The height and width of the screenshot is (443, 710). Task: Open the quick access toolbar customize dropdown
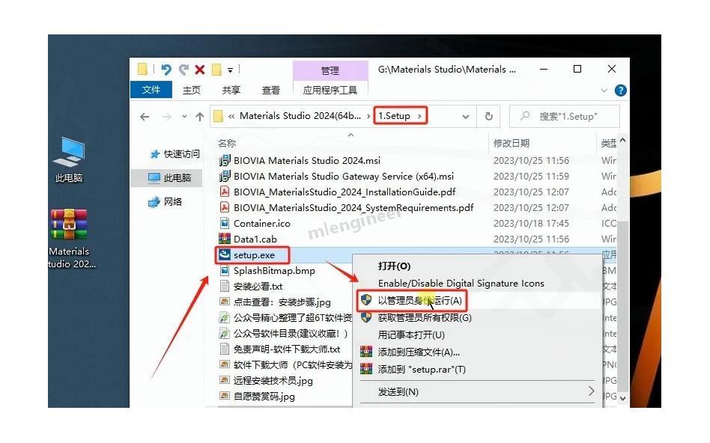click(231, 70)
